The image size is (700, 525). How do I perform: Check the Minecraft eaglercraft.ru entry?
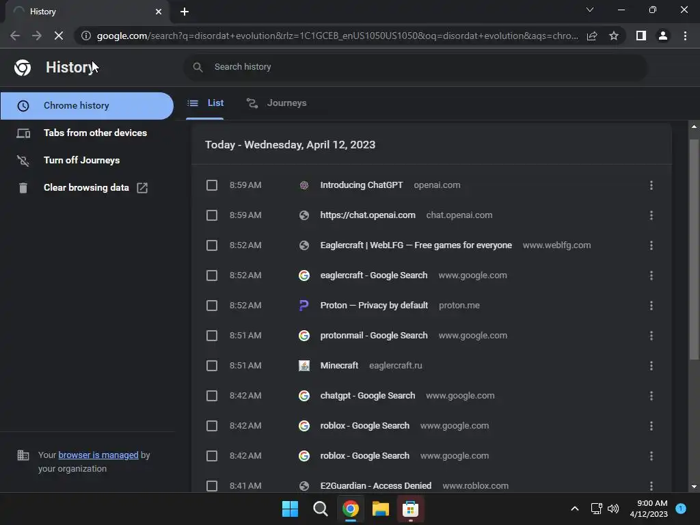click(212, 366)
